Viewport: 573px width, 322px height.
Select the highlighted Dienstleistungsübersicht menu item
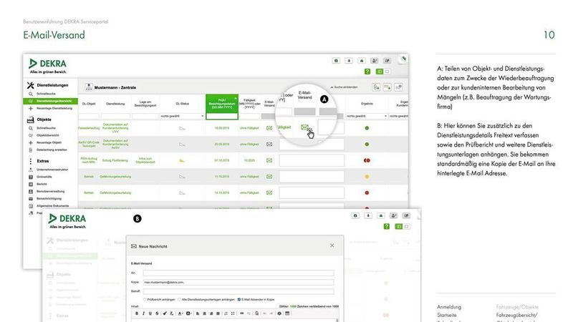pyautogui.click(x=50, y=101)
